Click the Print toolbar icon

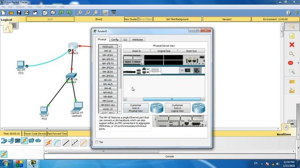(x=27, y=13)
